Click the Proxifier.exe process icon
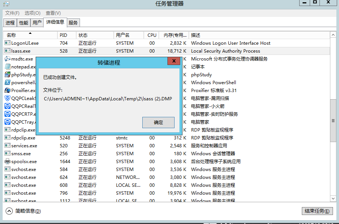This screenshot has width=339, height=224. click(8, 90)
